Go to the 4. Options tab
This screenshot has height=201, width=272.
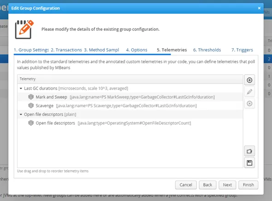point(136,50)
